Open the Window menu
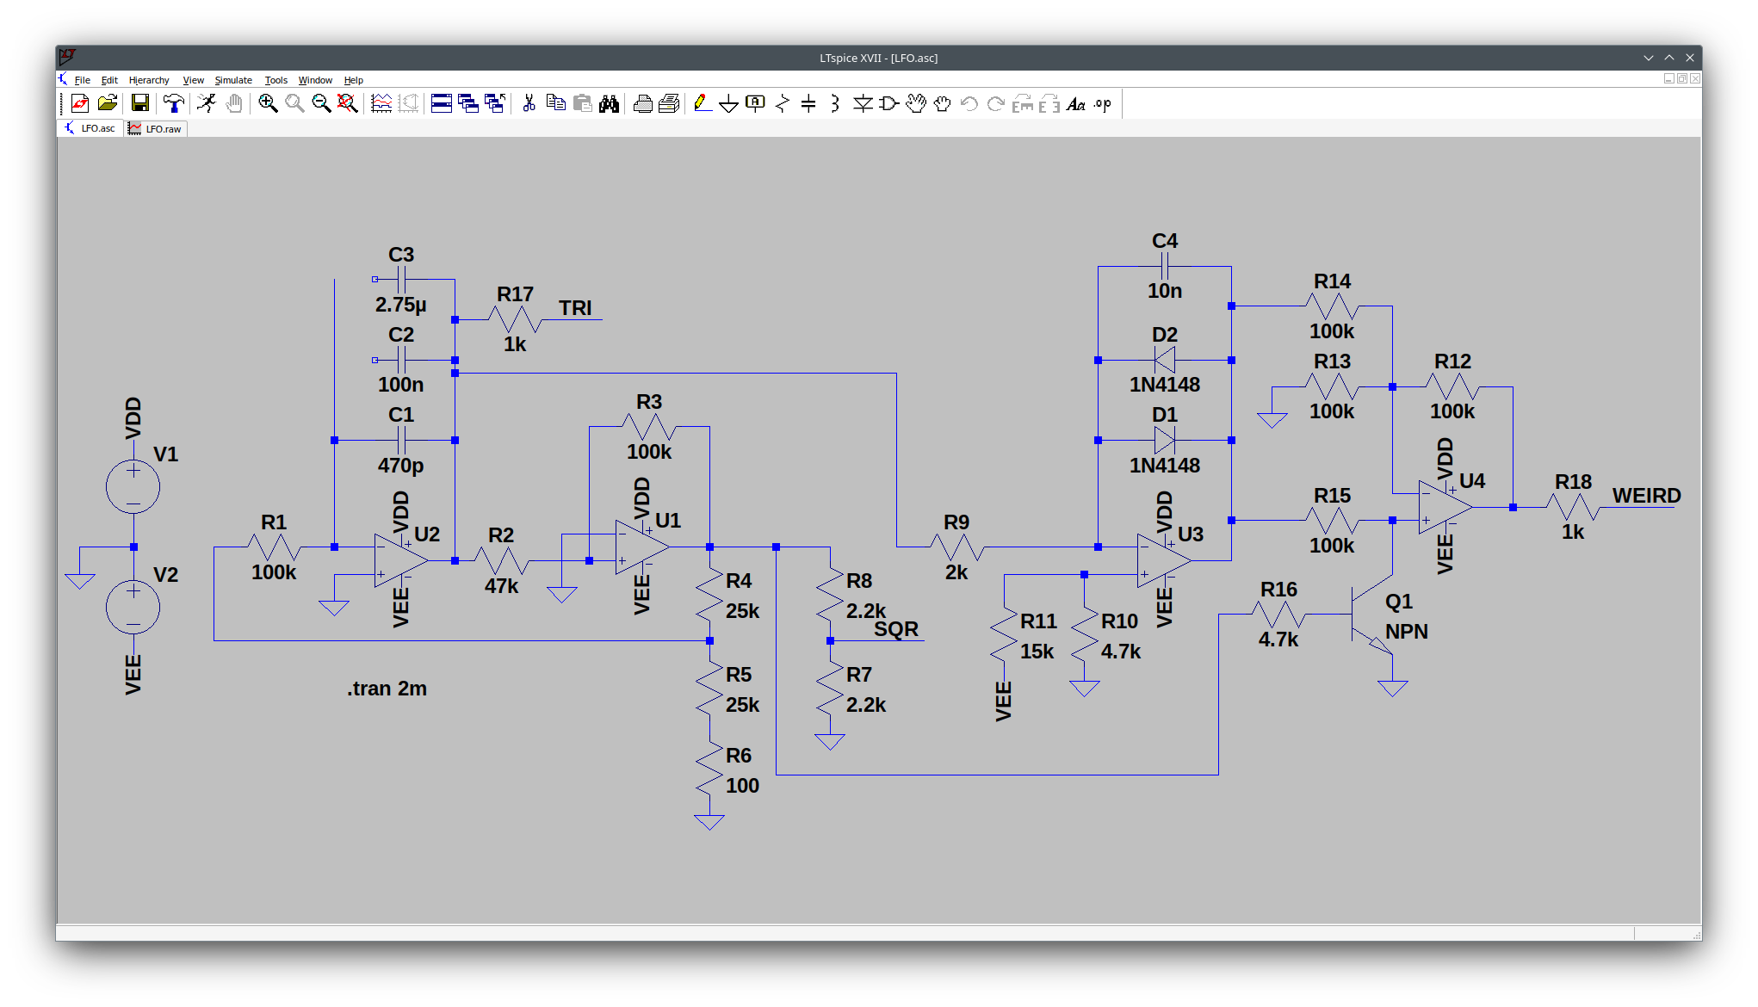Screen dimensions: 1758x1007 [x=315, y=80]
